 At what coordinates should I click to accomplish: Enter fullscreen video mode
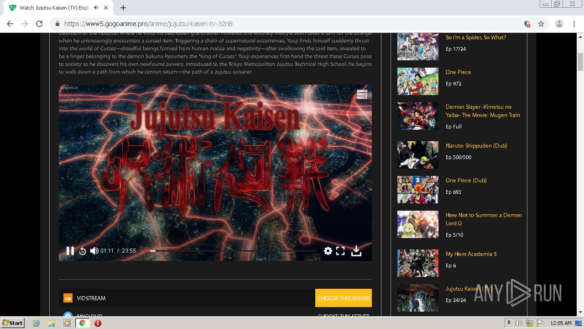click(340, 250)
